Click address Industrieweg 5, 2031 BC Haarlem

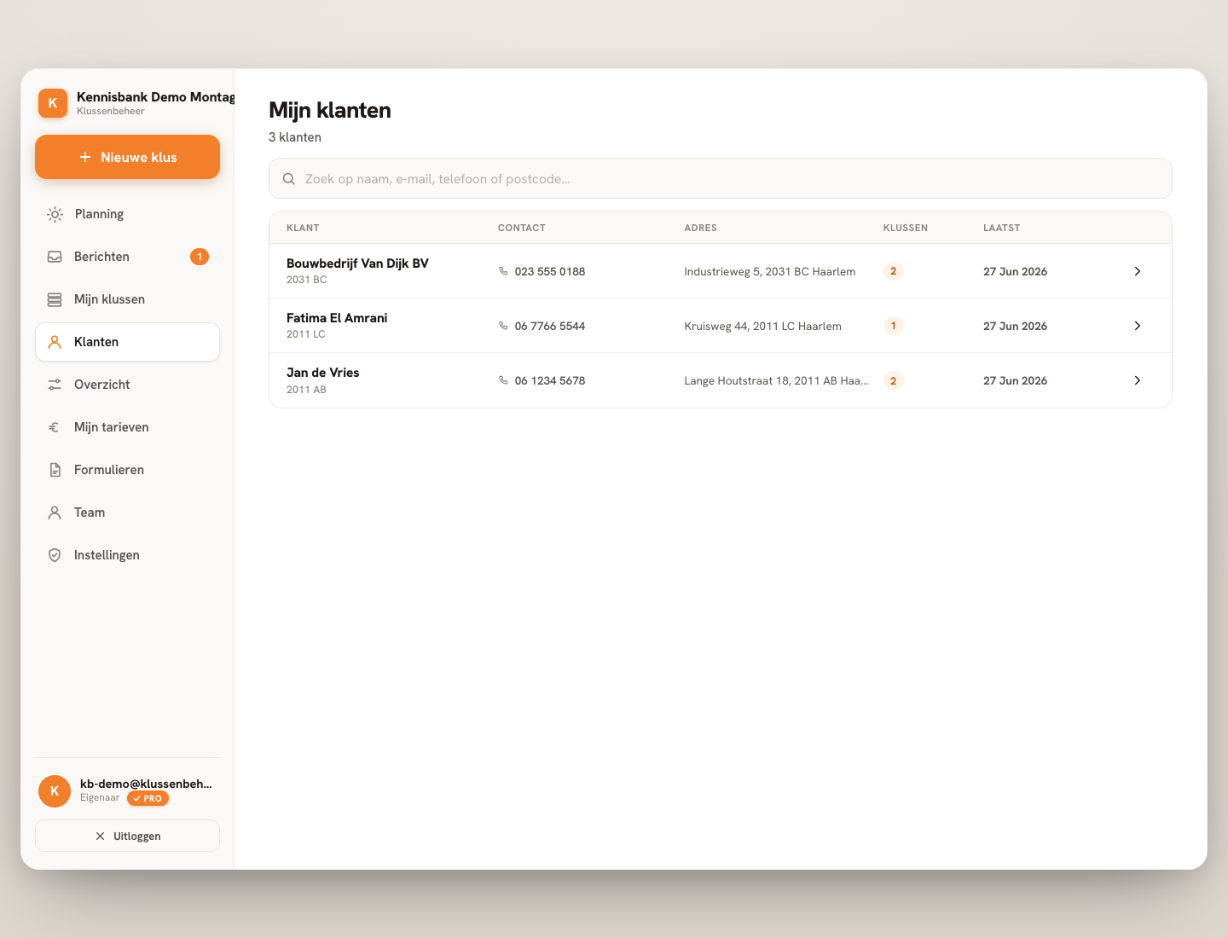point(770,271)
